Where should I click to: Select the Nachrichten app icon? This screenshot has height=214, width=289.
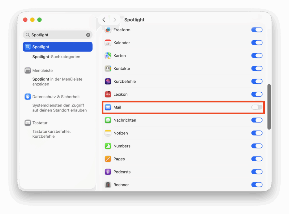tap(108, 120)
